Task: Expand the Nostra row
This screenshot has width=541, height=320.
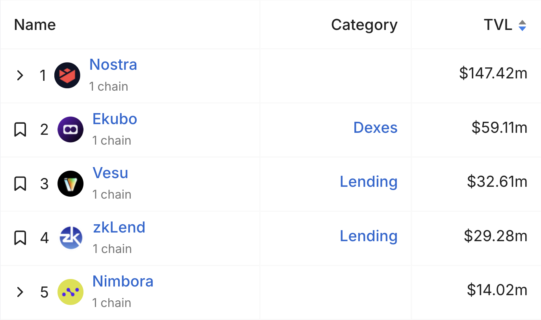Action: point(20,75)
